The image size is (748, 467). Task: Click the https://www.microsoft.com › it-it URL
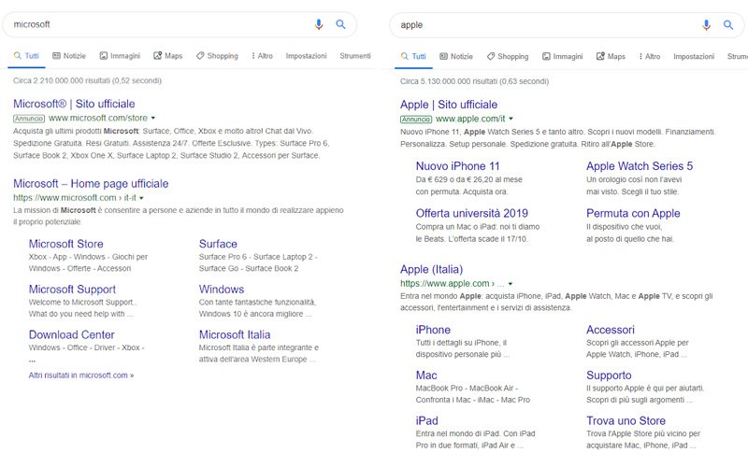coord(75,198)
